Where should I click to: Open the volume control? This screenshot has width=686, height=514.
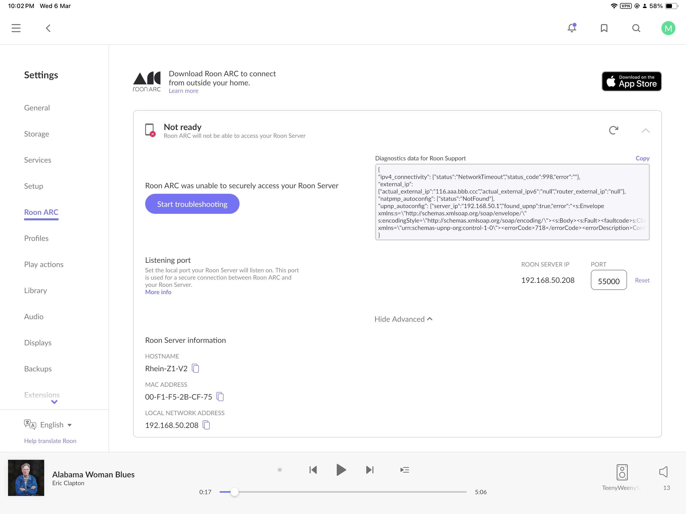tap(663, 472)
